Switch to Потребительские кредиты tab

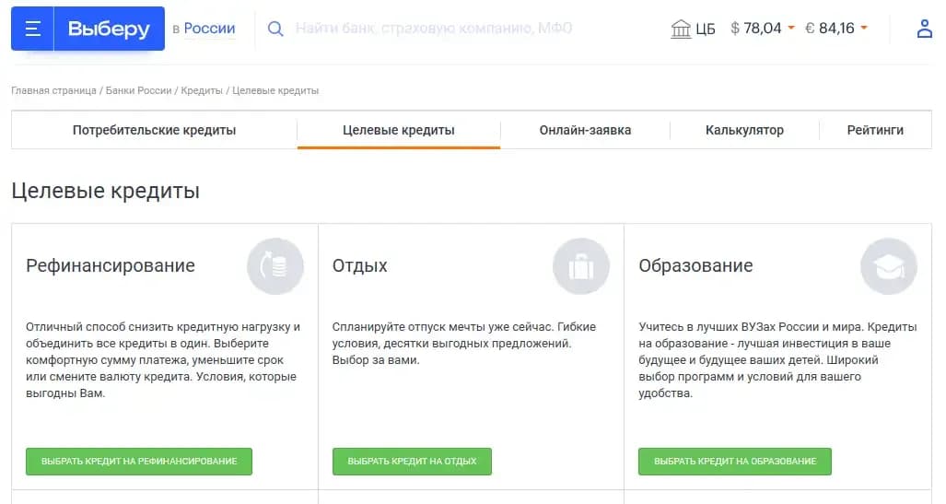coord(154,130)
